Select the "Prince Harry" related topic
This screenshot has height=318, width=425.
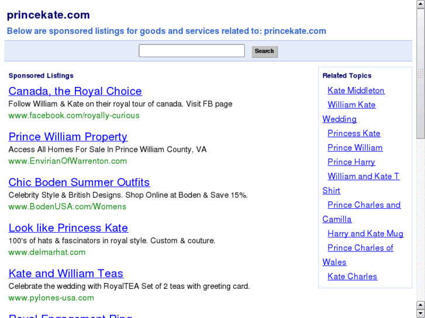pos(351,162)
